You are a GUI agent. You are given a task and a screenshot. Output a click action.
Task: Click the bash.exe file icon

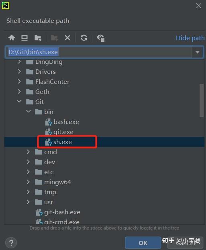pos(48,122)
